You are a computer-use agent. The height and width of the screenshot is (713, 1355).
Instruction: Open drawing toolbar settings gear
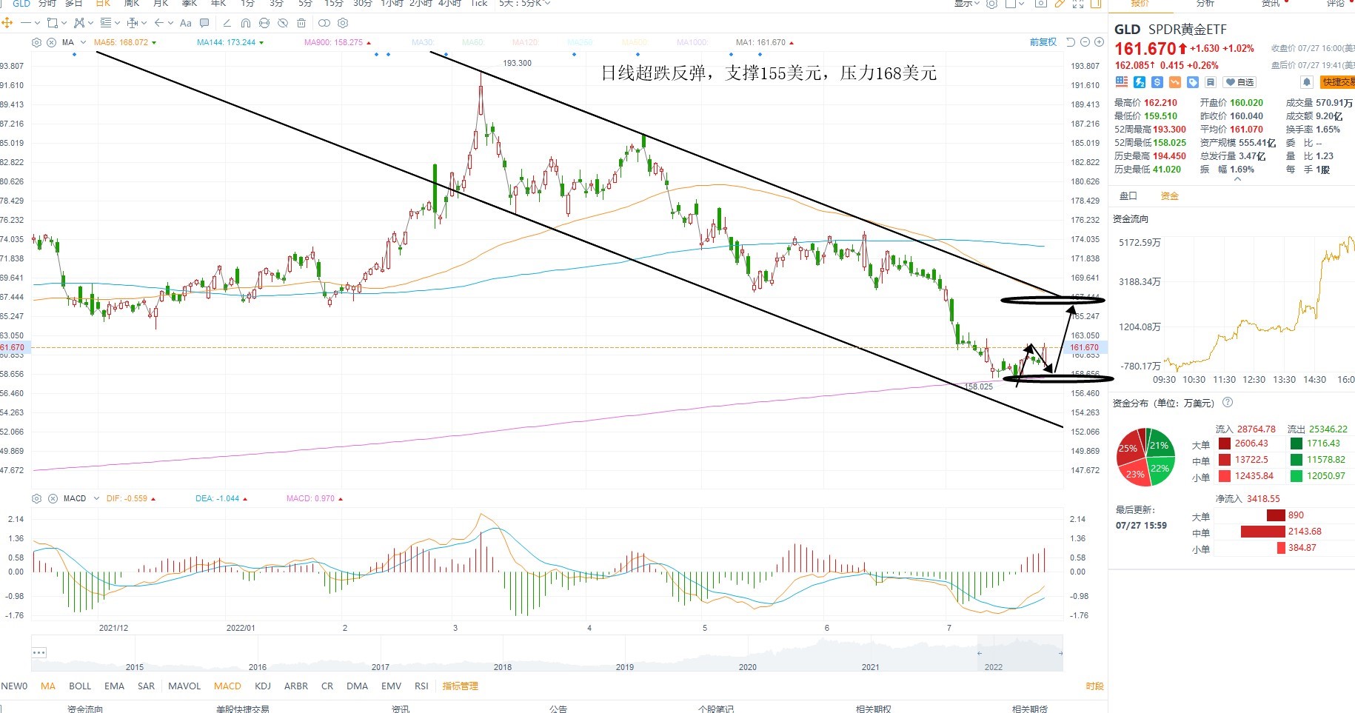click(343, 23)
